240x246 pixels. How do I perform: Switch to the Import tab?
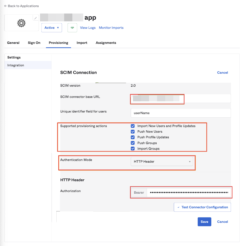pos(82,43)
